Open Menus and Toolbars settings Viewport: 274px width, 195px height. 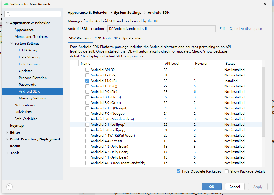pos(31,37)
